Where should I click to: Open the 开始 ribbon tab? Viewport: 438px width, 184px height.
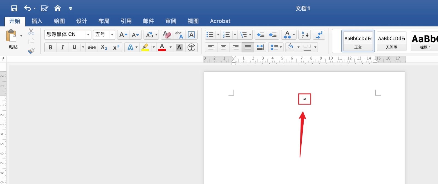(15, 21)
